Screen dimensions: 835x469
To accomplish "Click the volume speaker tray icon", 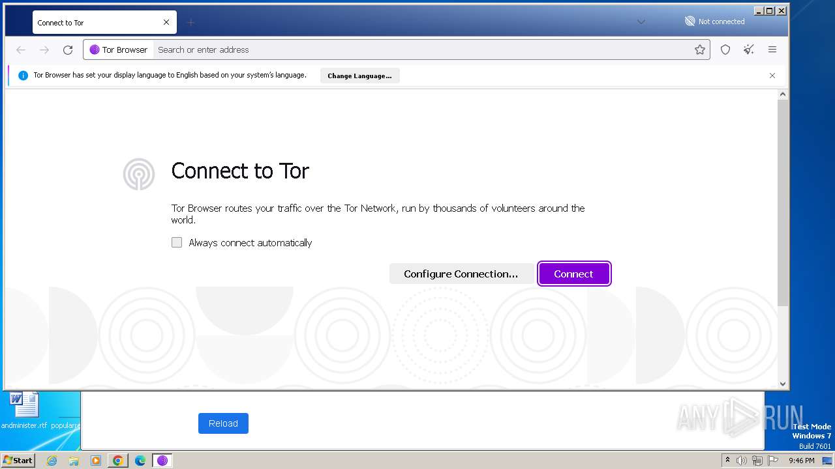I will click(x=742, y=461).
